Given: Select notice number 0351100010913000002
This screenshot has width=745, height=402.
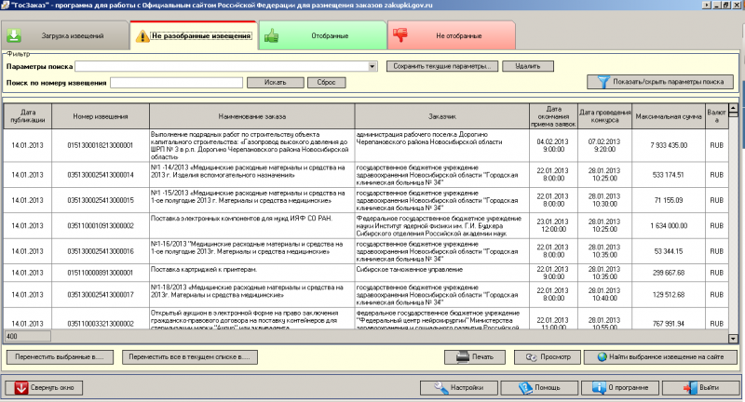Looking at the screenshot, I should tap(101, 225).
